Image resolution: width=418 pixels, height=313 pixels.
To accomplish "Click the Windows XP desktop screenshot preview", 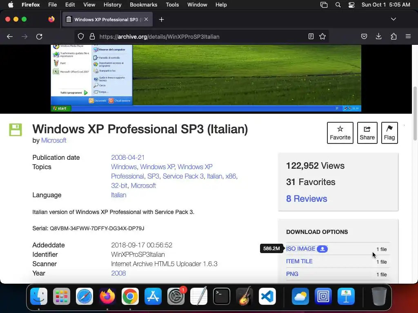I will point(206,78).
